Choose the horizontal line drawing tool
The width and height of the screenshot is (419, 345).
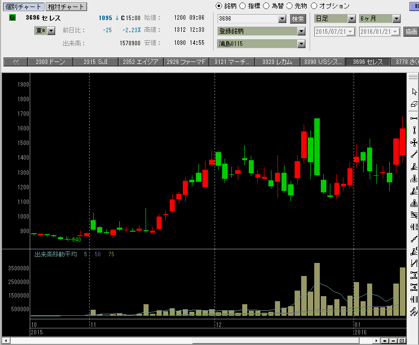click(414, 118)
